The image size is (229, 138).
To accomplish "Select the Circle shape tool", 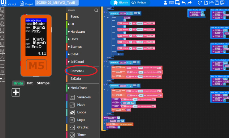I will tap(2, 38).
